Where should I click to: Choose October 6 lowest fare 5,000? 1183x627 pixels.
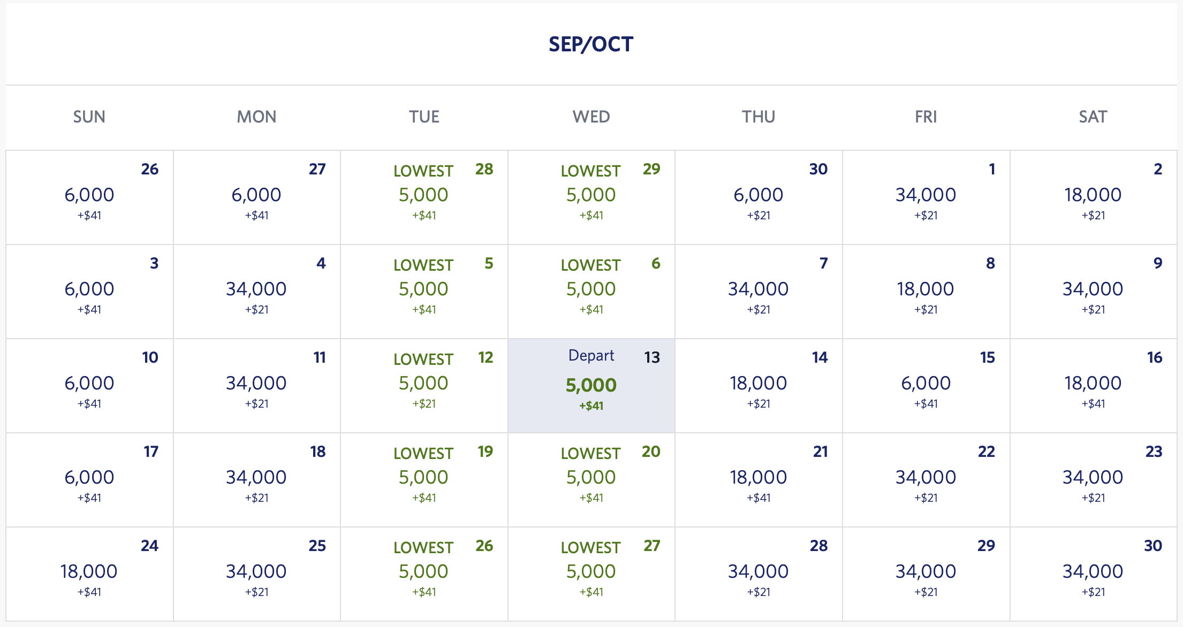[x=591, y=291]
